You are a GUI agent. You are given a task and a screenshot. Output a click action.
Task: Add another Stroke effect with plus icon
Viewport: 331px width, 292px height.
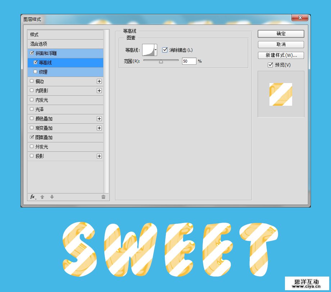pos(99,81)
